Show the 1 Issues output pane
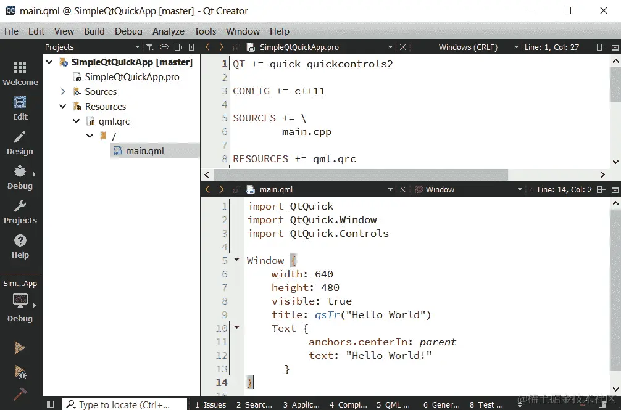621x410 pixels. tap(210, 404)
